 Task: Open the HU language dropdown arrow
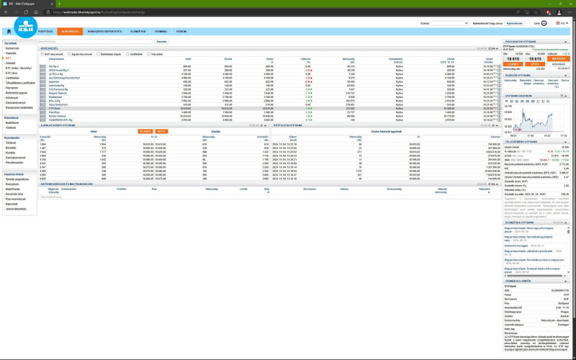click(567, 23)
